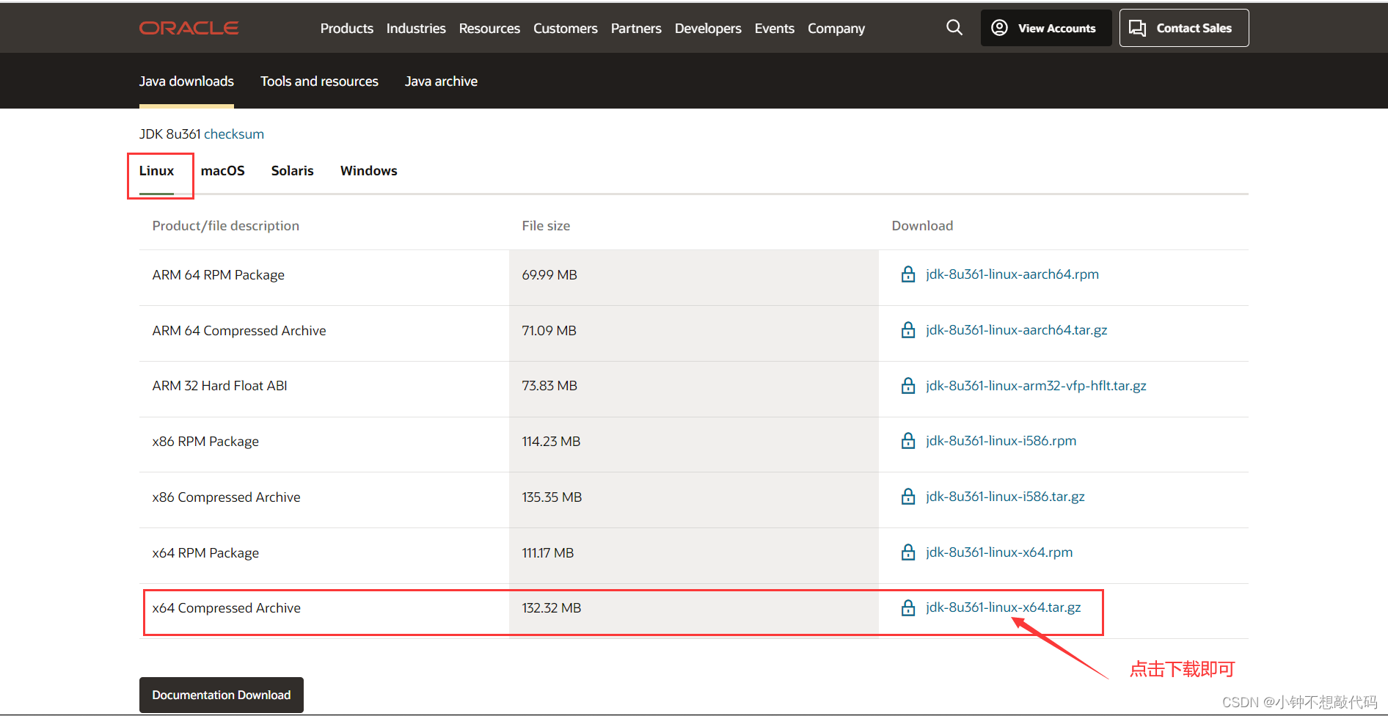Screen dimensions: 1388x716
Task: Select the Java archive tab
Action: click(441, 81)
